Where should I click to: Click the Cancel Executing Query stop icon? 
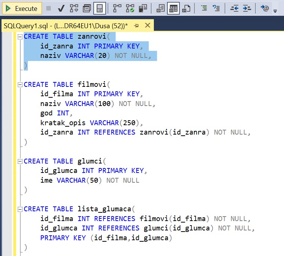[49, 8]
